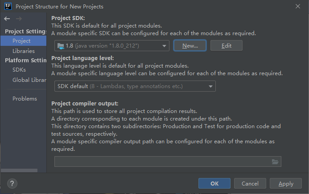
Task: Click the browse folder icon for compiler output
Action: (275, 162)
